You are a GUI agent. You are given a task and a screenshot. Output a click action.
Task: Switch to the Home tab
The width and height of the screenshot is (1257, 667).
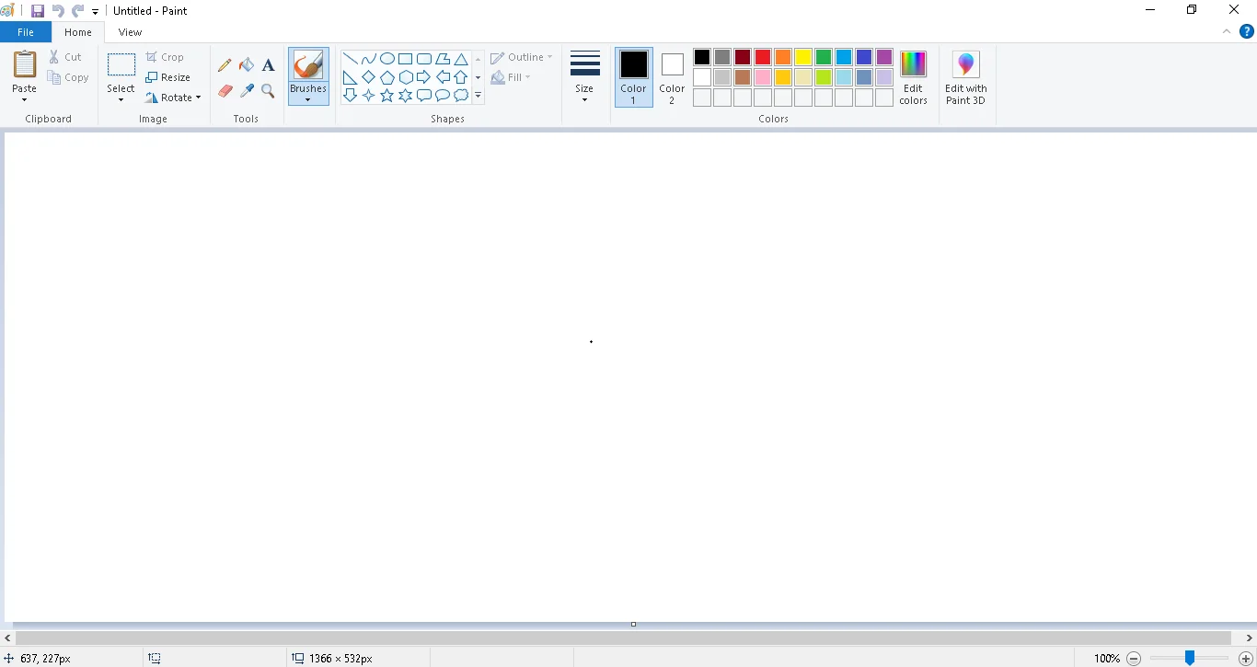[78, 32]
